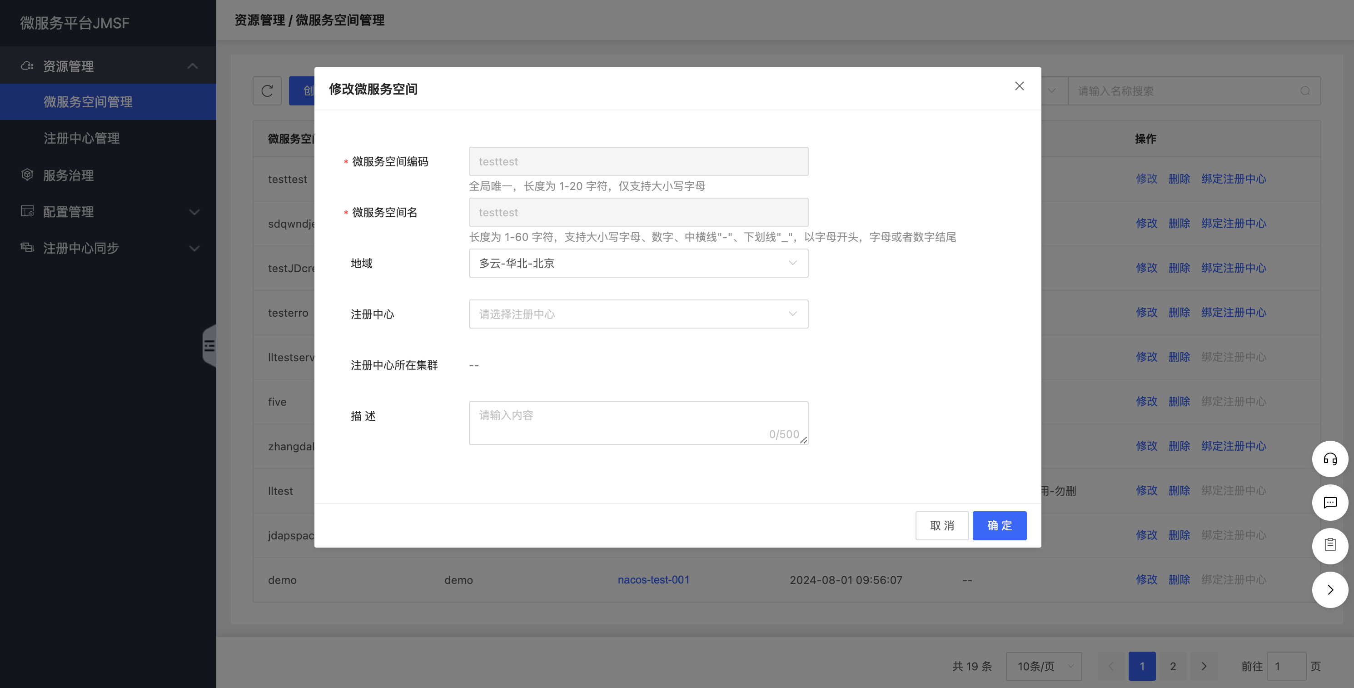Screen dimensions: 1354x688
Task: Click the 资源管理 cloud icon
Action: [27, 66]
